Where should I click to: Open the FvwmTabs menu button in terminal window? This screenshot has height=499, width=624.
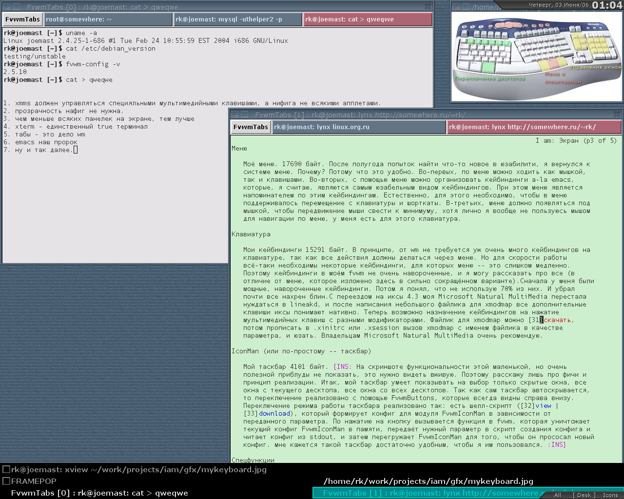click(x=22, y=19)
